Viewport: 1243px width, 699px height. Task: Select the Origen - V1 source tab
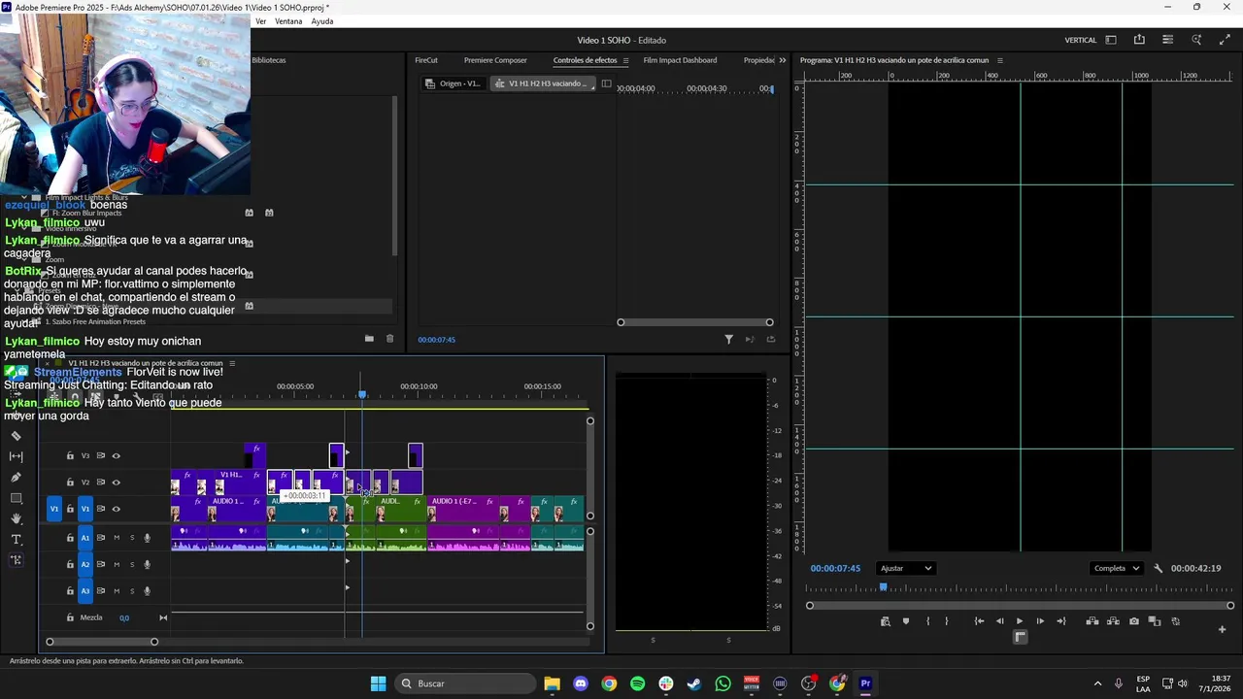(454, 83)
